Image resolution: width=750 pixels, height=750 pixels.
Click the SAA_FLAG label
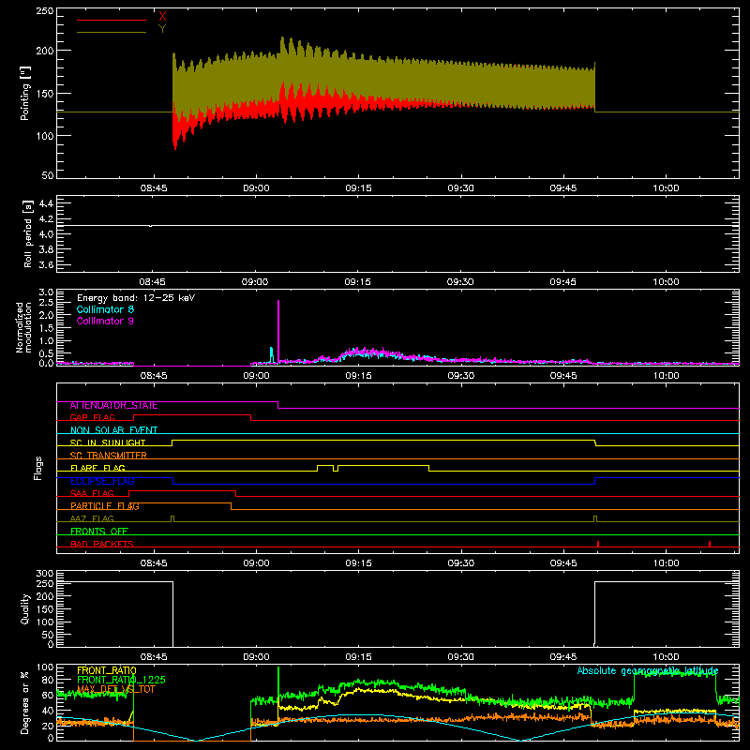[x=92, y=494]
